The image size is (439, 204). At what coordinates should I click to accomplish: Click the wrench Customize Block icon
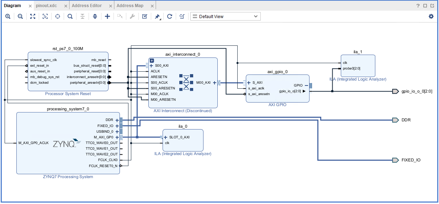tap(132, 16)
